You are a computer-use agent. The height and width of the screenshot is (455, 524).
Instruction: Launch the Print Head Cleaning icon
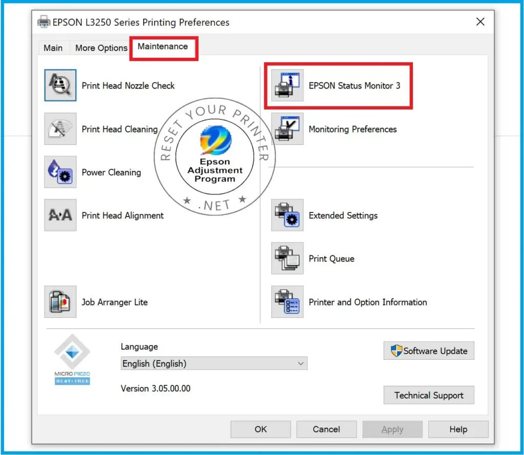point(60,128)
